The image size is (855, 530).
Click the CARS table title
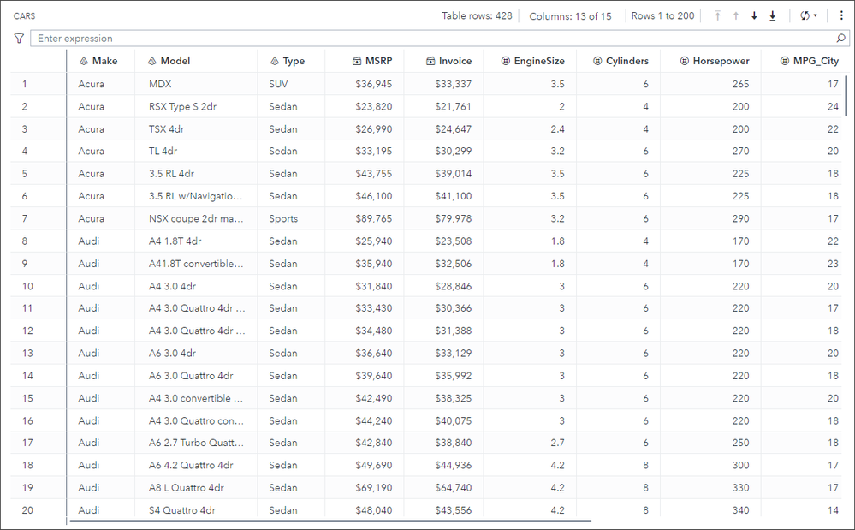[x=25, y=16]
